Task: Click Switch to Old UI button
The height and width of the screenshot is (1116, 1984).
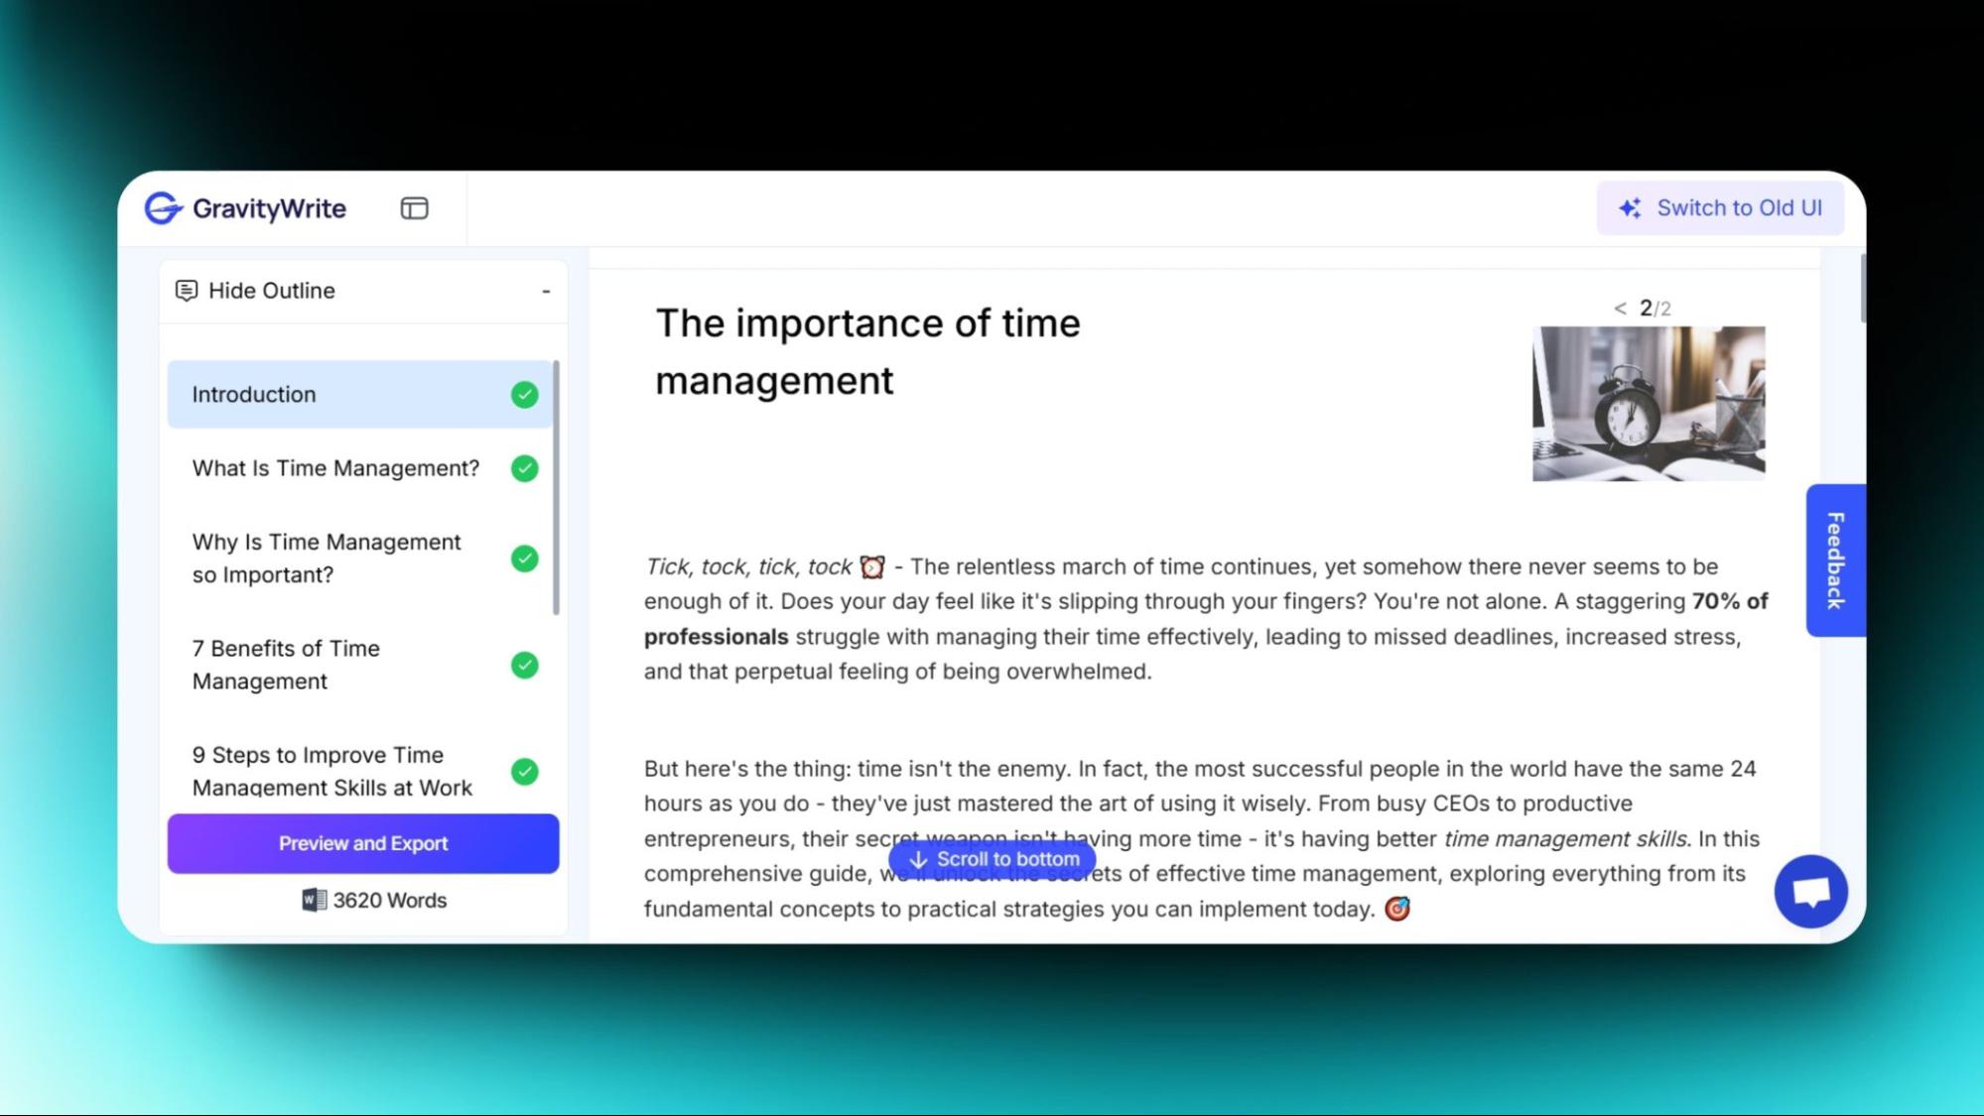Action: pyautogui.click(x=1720, y=207)
